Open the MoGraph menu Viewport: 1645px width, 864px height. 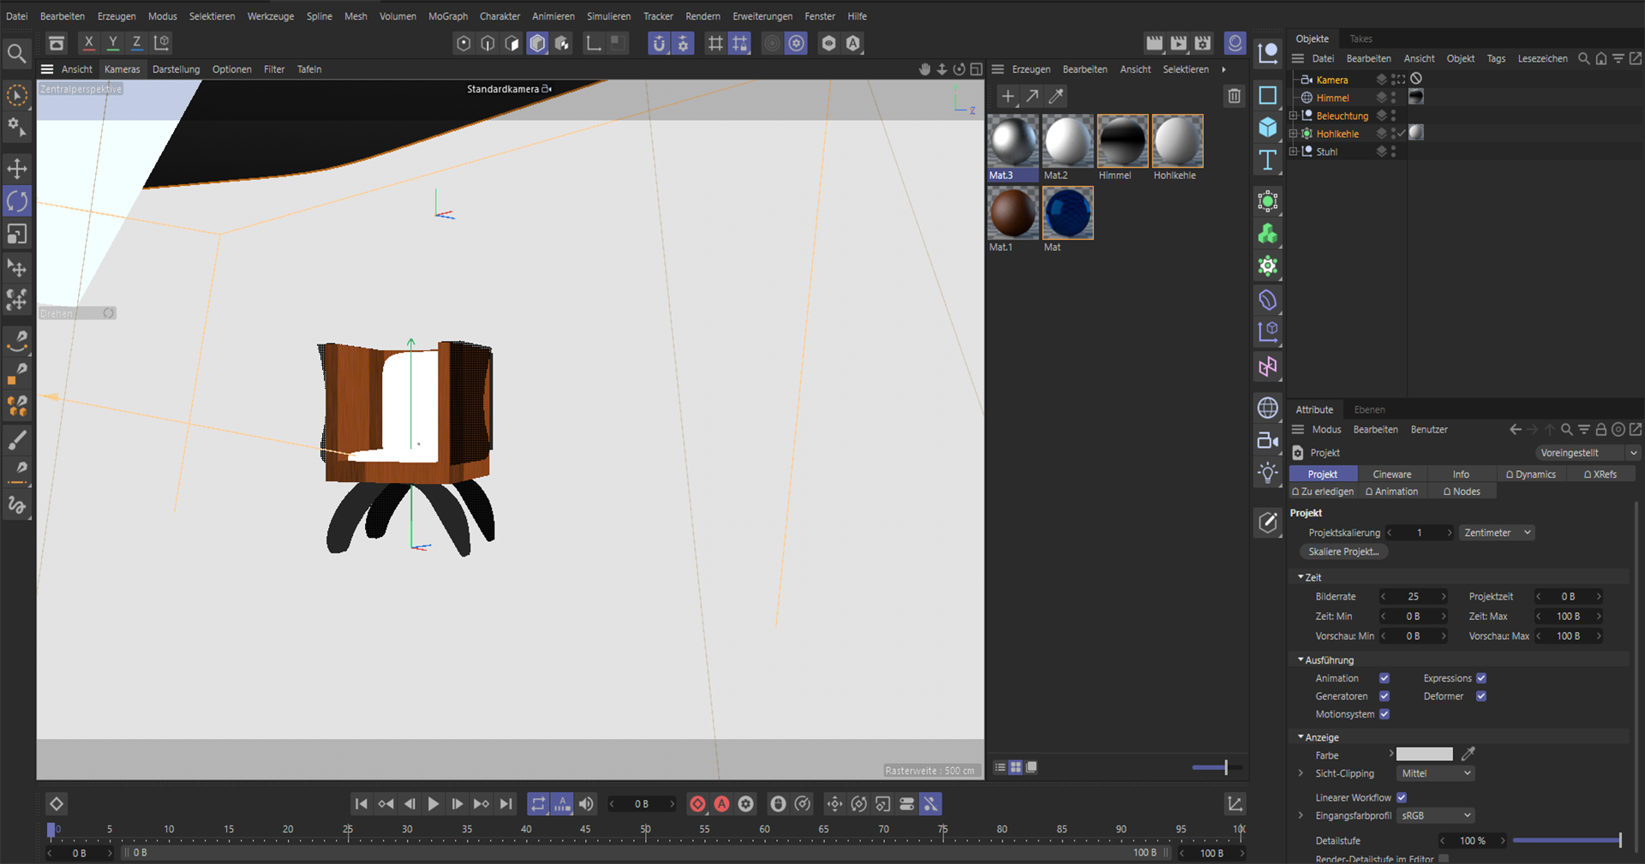tap(448, 16)
